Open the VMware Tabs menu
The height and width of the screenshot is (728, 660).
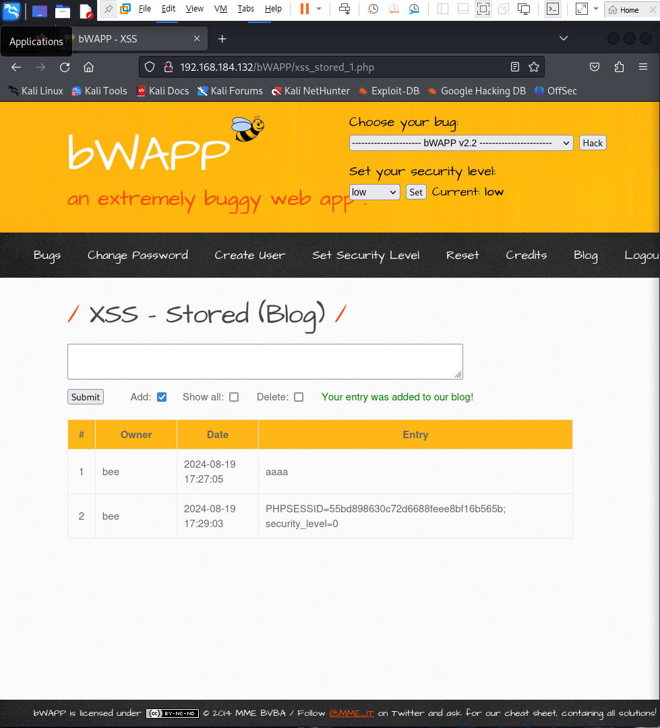click(x=245, y=9)
